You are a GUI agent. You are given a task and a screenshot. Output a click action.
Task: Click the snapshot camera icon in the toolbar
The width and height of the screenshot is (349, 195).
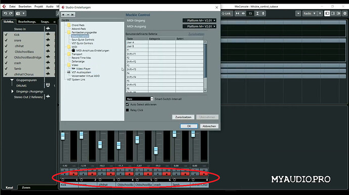pyautogui.click(x=18, y=14)
